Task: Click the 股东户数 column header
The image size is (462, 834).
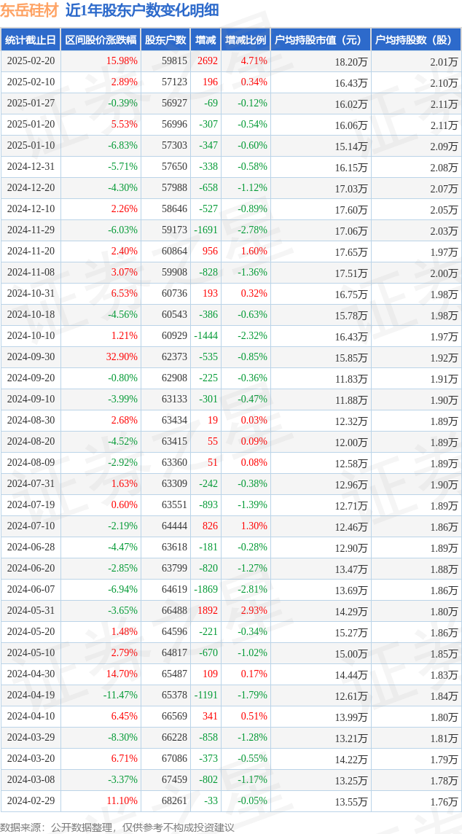Action: click(x=165, y=40)
